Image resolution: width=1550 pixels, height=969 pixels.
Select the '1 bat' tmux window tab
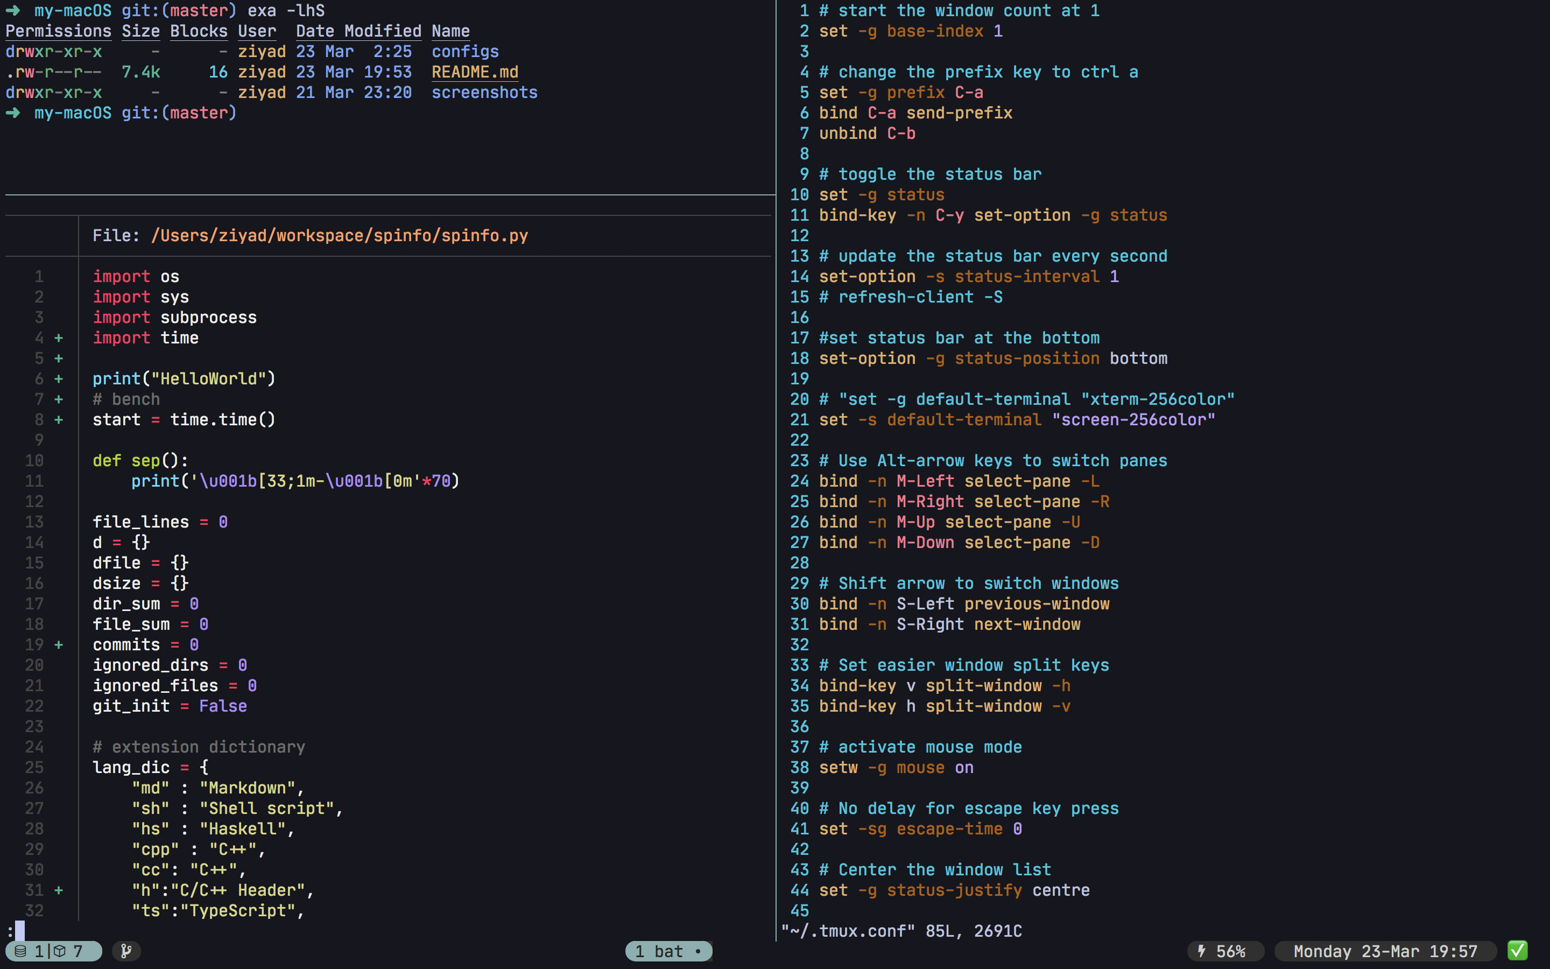(x=668, y=951)
